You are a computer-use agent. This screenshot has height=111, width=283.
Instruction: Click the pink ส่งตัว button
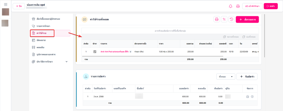point(271,6)
